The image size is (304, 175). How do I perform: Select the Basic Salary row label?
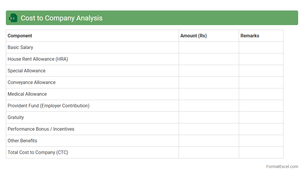[x=20, y=47]
